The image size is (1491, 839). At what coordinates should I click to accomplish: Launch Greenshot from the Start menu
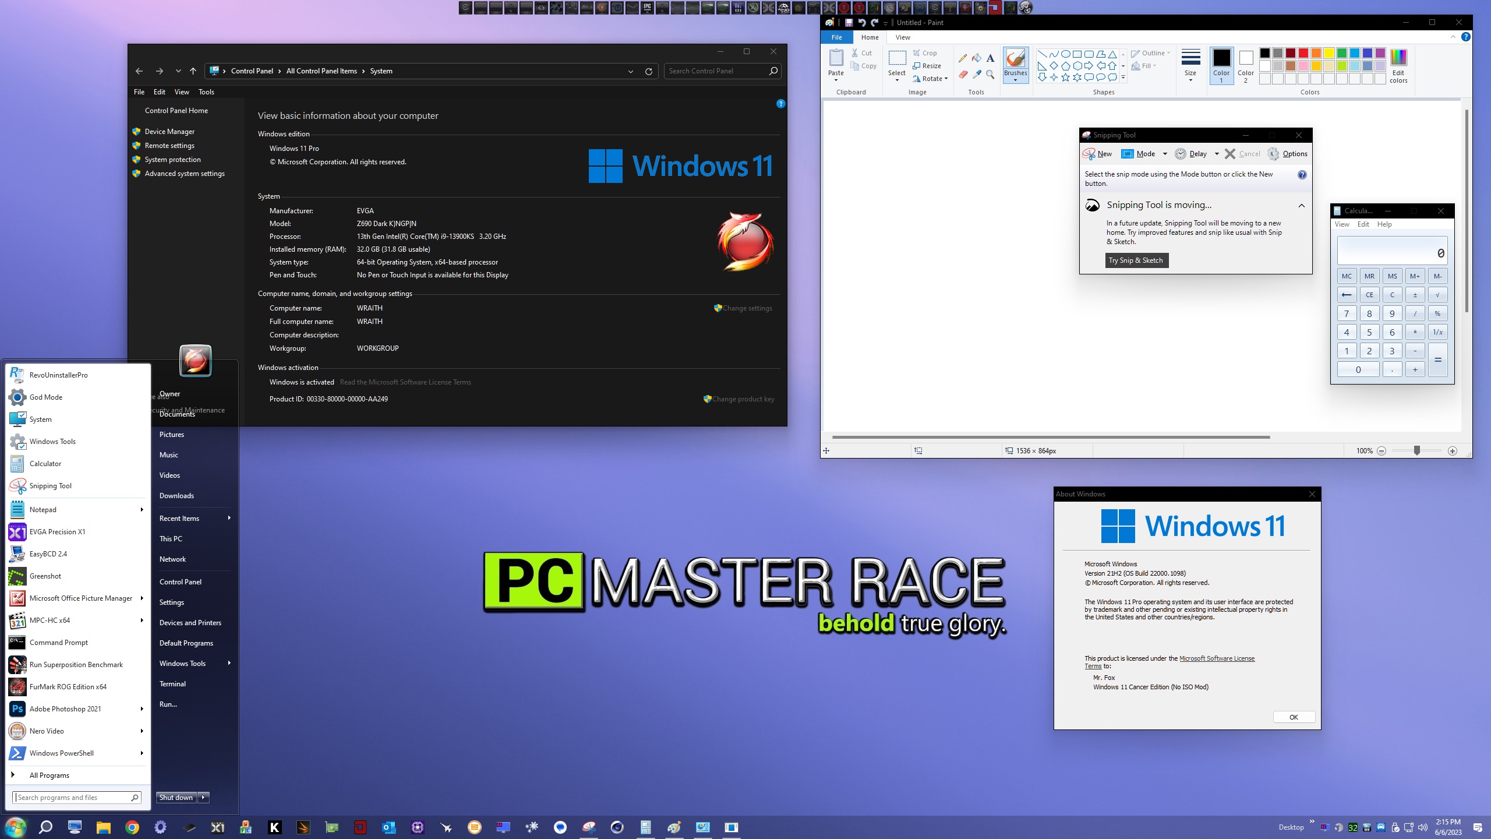(79, 576)
